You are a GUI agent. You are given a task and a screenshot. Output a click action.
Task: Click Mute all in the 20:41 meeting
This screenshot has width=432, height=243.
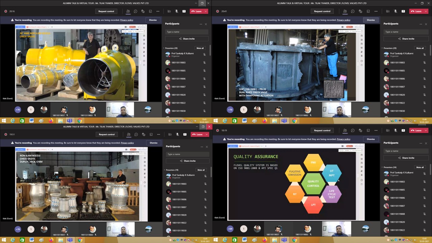[x=420, y=48]
